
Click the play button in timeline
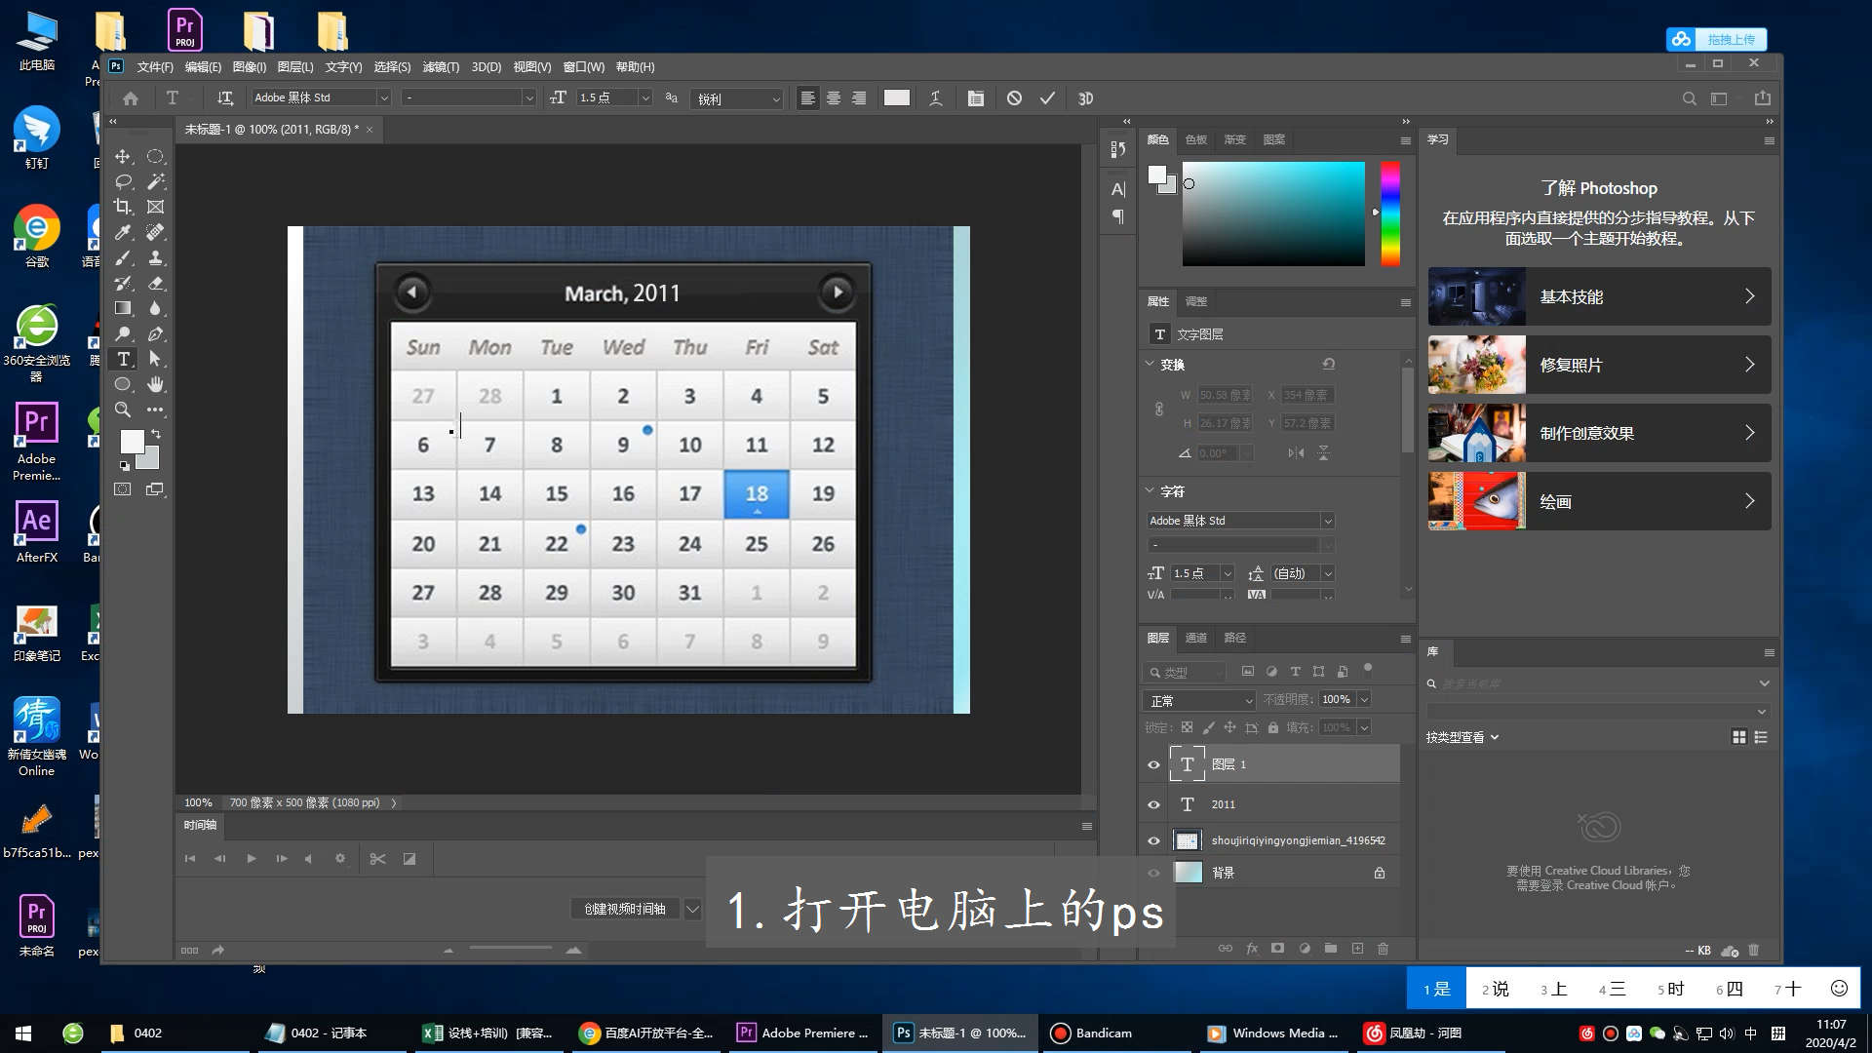coord(251,859)
